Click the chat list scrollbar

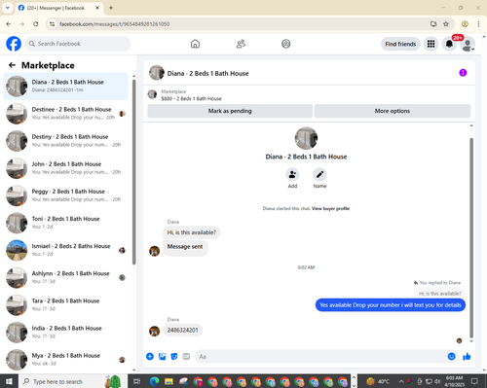tap(133, 172)
